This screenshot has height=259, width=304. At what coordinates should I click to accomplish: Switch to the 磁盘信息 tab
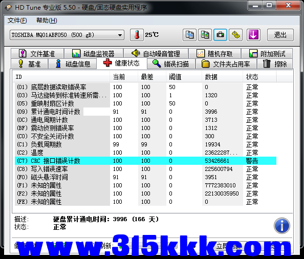point(73,64)
